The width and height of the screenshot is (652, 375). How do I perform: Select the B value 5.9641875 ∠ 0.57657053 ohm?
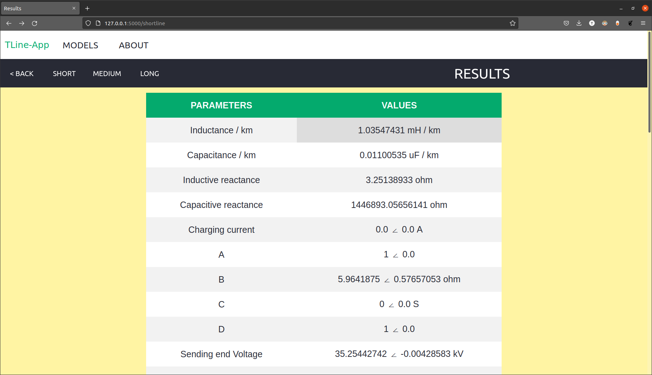pyautogui.click(x=399, y=279)
